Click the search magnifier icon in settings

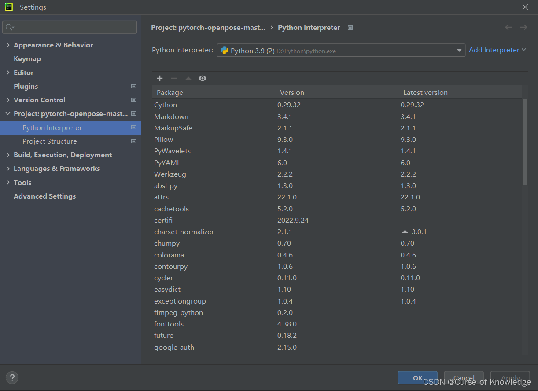[9, 27]
